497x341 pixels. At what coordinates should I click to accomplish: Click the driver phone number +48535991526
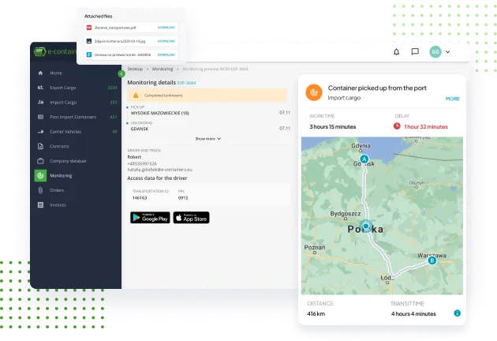pyautogui.click(x=142, y=163)
